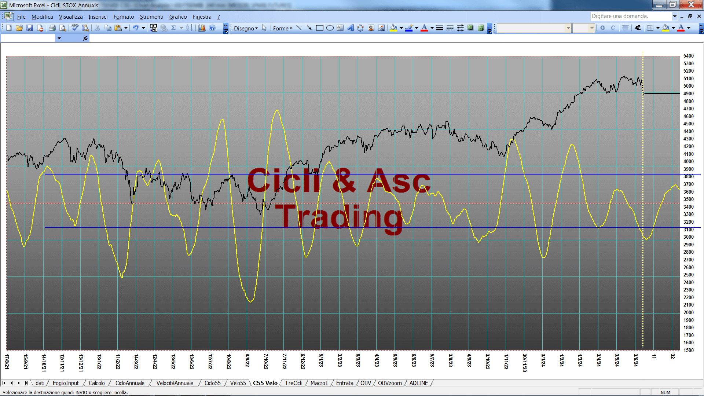Apply Euro currency format
This screenshot has width=704, height=396.
click(x=638, y=28)
